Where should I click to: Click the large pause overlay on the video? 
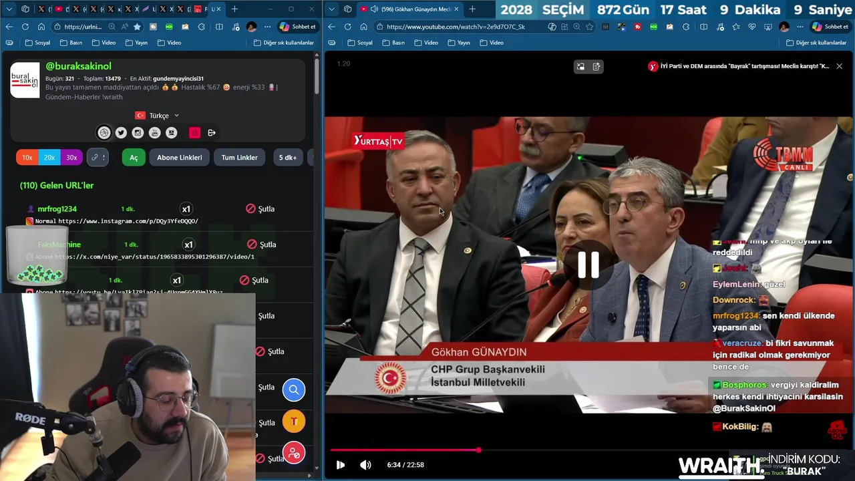(588, 265)
